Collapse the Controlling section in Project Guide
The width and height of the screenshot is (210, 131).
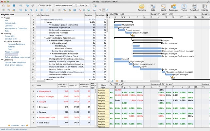(2, 60)
